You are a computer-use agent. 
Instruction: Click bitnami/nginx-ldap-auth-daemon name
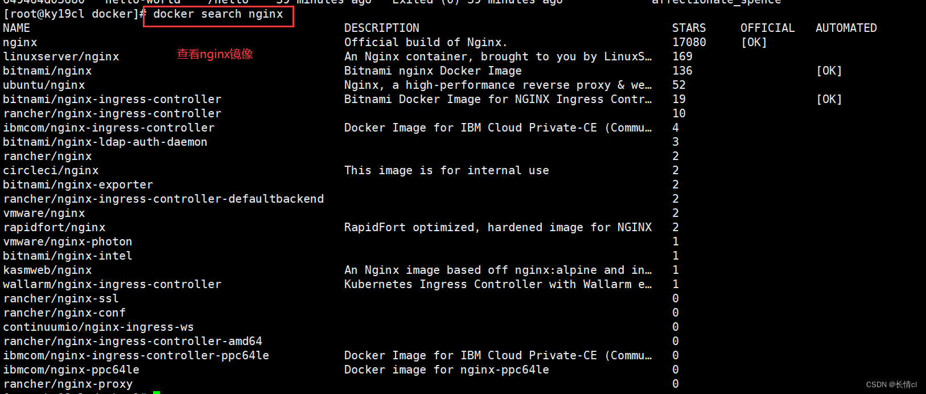105,142
